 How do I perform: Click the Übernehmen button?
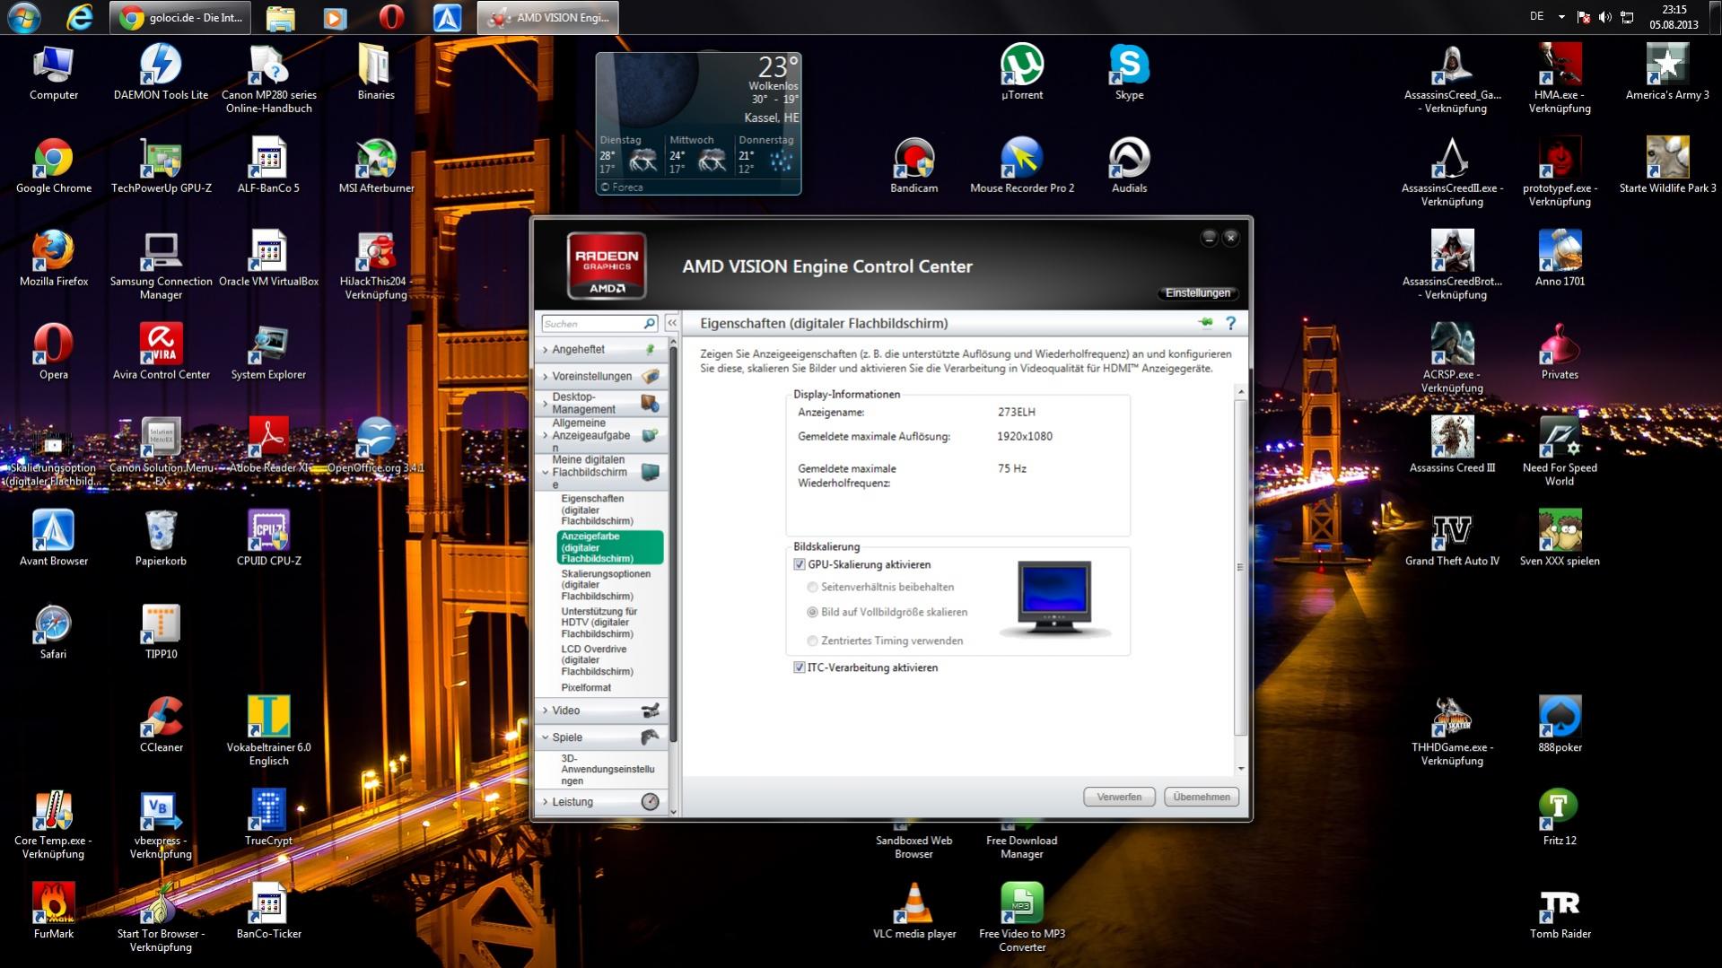tap(1202, 797)
